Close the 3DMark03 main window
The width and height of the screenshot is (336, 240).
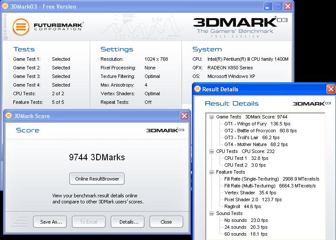(288, 6)
